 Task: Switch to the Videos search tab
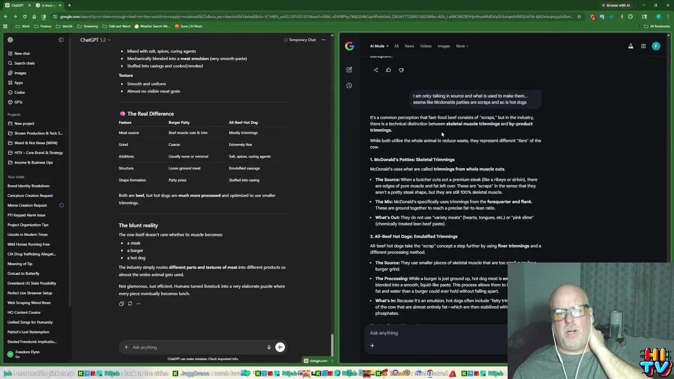coord(425,46)
